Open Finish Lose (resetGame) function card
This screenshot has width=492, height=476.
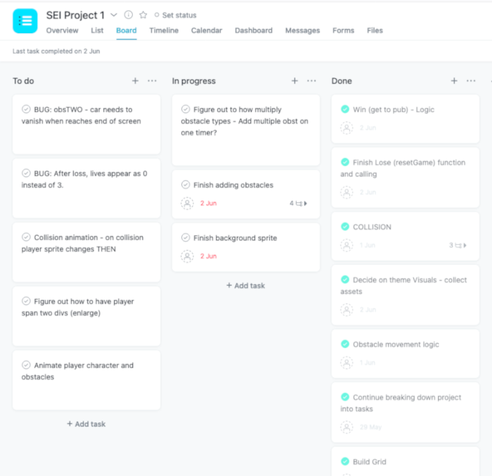click(x=406, y=177)
